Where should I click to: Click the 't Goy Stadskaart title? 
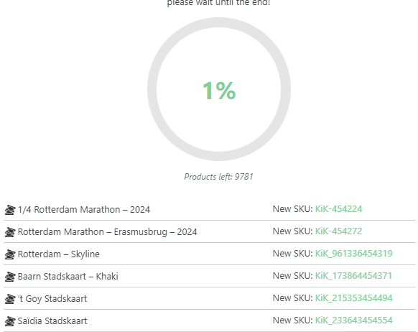coord(52,299)
